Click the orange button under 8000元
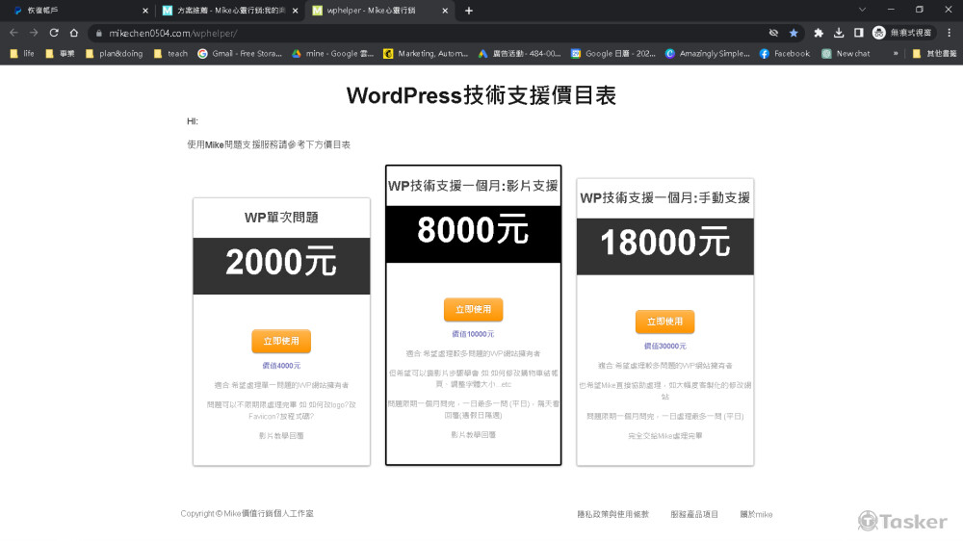The height and width of the screenshot is (541, 963). (x=473, y=310)
